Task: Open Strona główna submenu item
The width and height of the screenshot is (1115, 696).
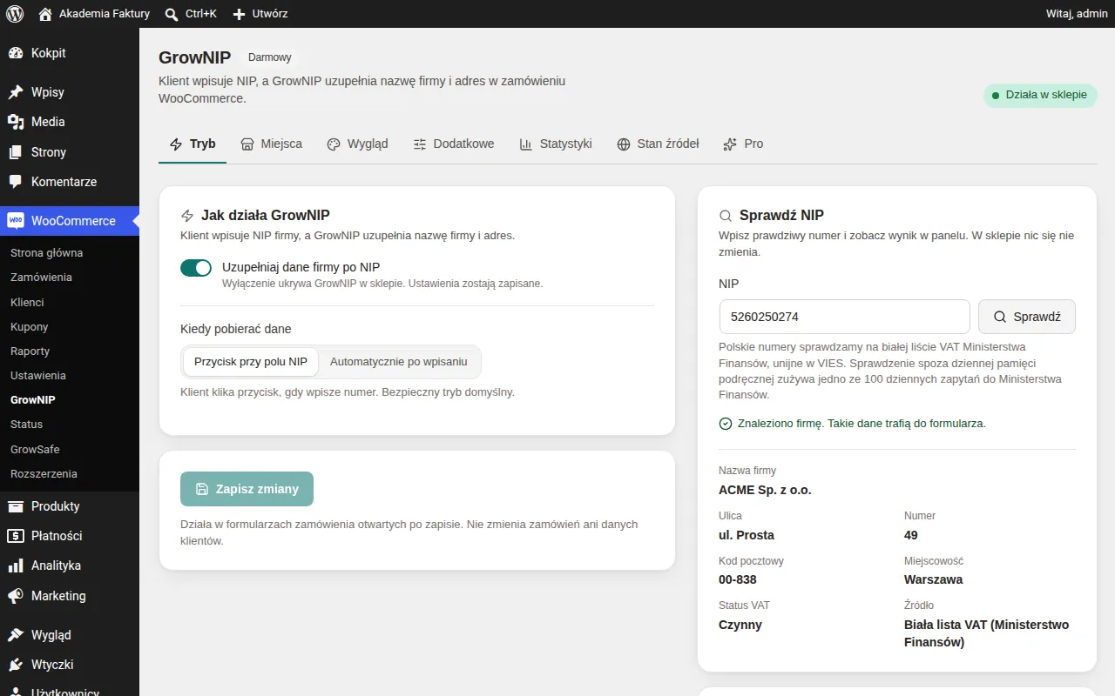Action: (x=46, y=253)
